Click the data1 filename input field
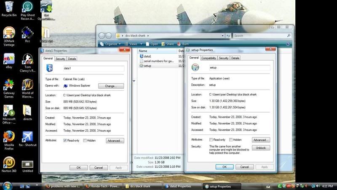 point(94,69)
